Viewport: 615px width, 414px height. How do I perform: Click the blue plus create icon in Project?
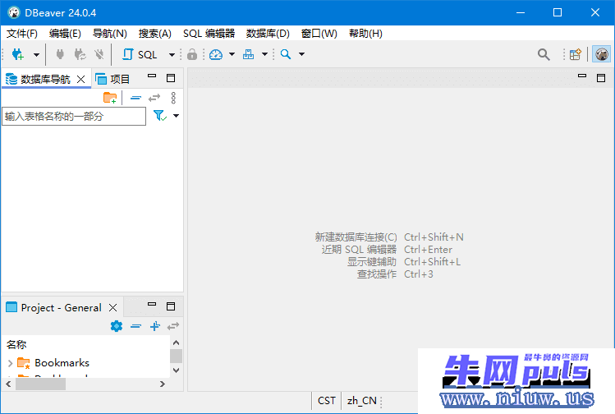point(155,326)
